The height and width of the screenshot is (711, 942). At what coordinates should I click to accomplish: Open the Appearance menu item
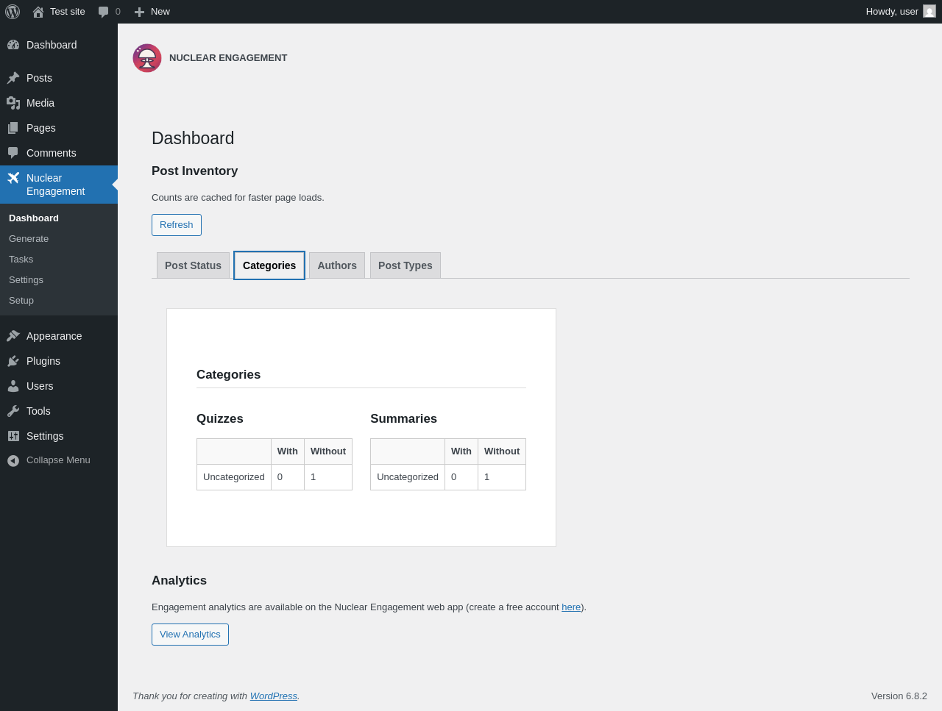tap(59, 336)
